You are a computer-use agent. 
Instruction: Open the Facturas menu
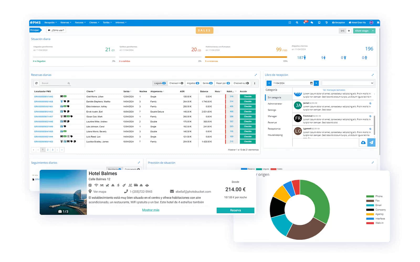pyautogui.click(x=80, y=23)
